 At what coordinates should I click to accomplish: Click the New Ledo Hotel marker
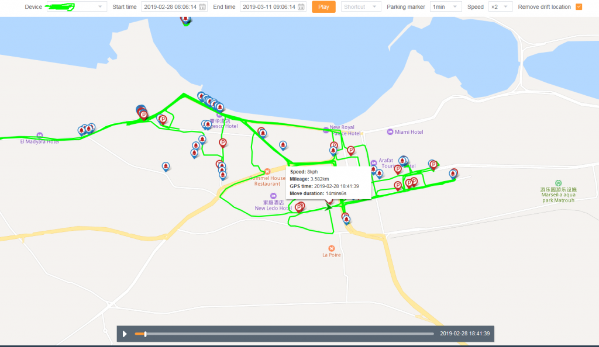point(273,196)
